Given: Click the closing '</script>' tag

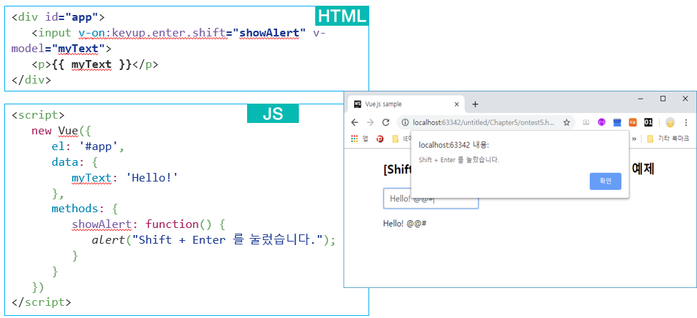Looking at the screenshot, I should click(41, 302).
